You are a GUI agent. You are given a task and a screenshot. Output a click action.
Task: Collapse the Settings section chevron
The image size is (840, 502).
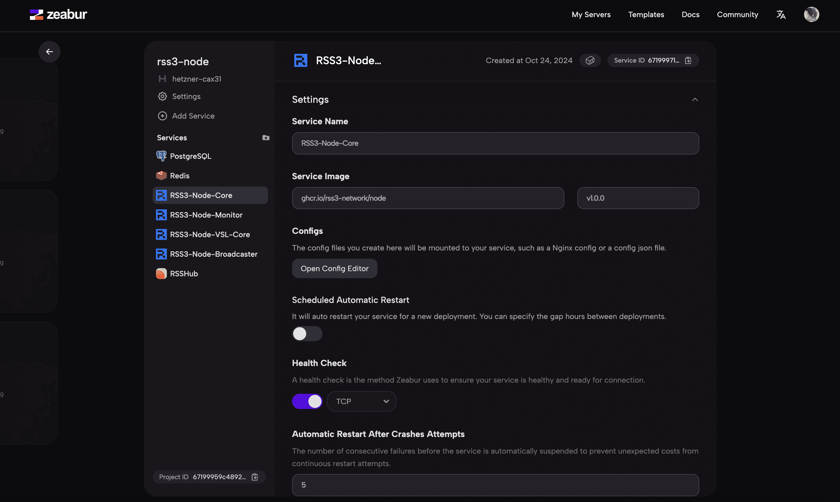[695, 100]
